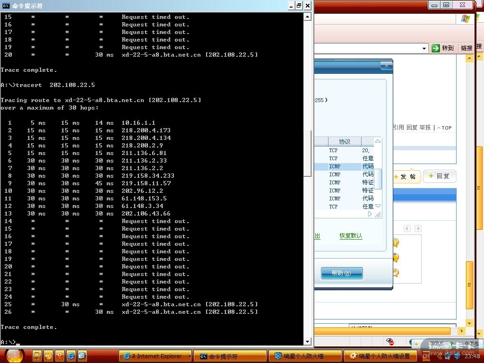484x363 pixels.
Task: Click the 恢复默认 link in firewall settings
Action: (351, 236)
